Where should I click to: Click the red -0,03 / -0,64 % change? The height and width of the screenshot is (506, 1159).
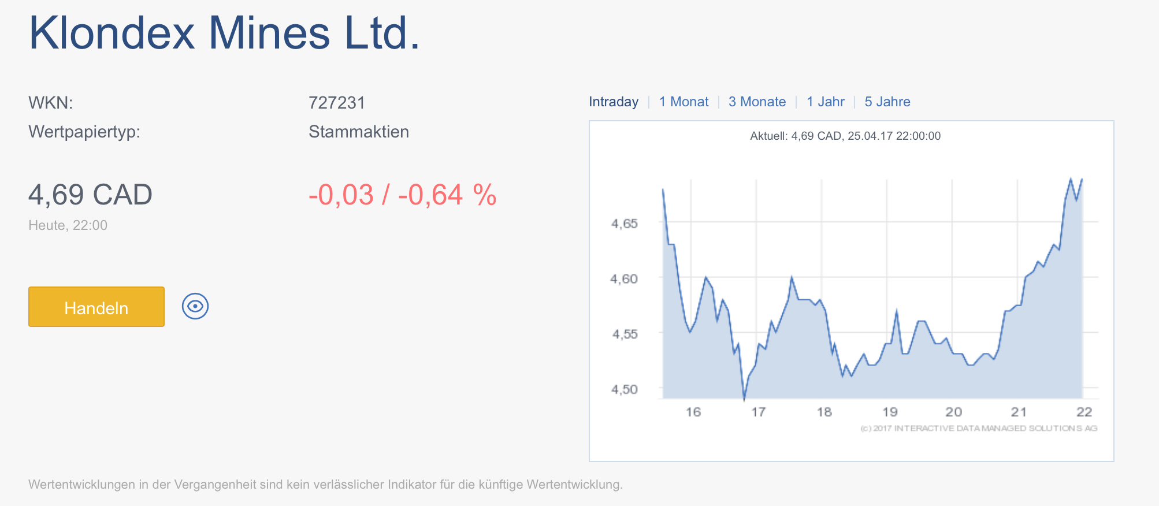click(402, 195)
